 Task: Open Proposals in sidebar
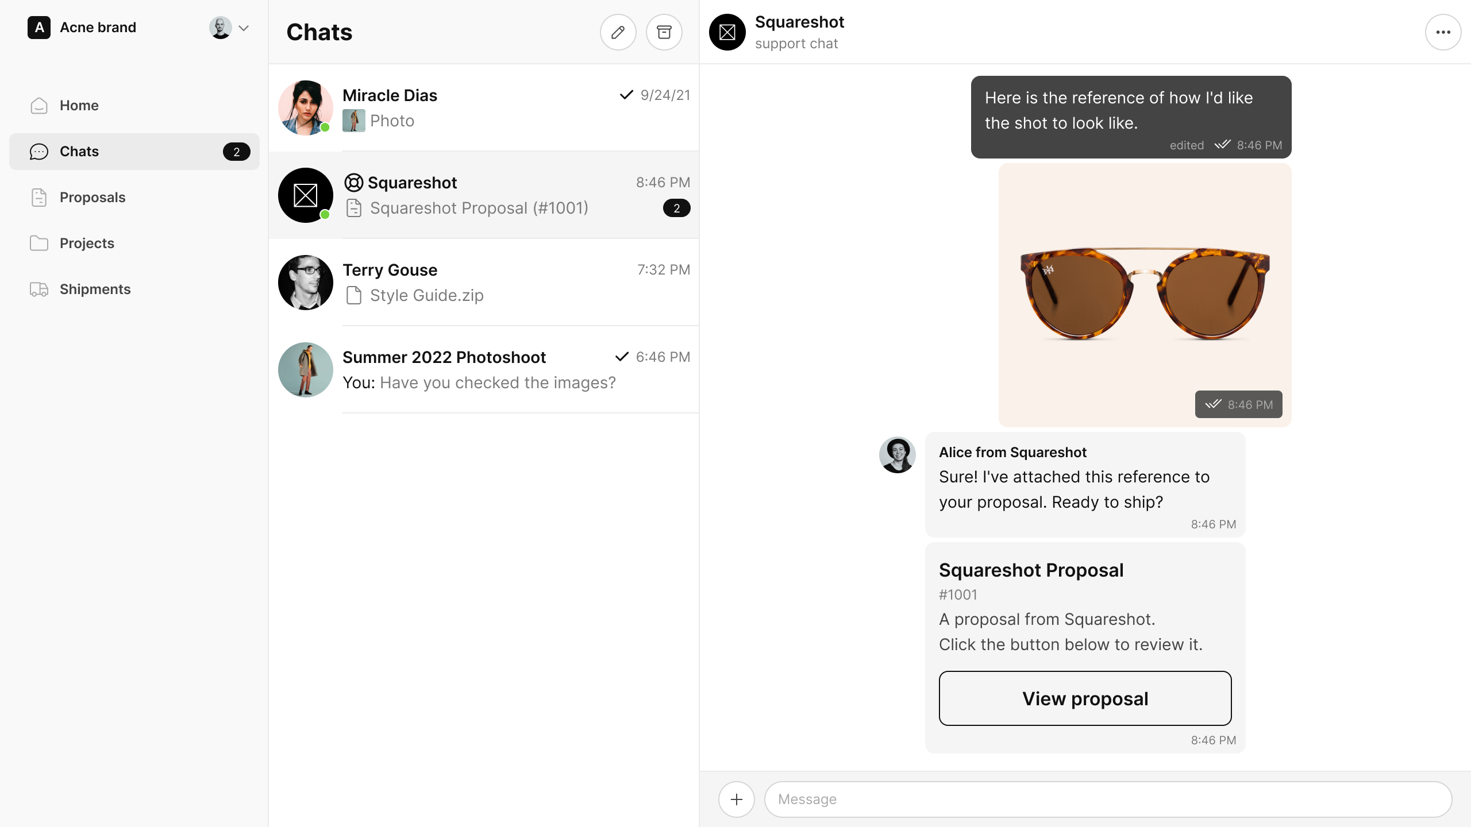92,198
